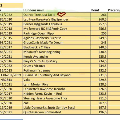Select the Zoe name cell
Screen dimensions: 120x120
pos(57,103)
